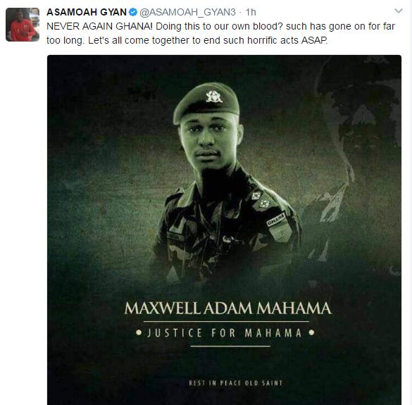Click the bullet dot left of JUSTICE

pos(139,332)
